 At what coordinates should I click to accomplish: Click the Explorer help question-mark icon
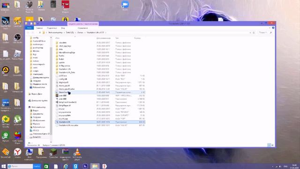(x=273, y=28)
